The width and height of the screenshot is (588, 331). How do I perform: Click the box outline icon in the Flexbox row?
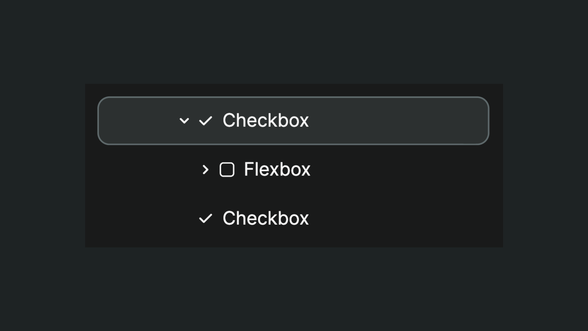tap(227, 169)
